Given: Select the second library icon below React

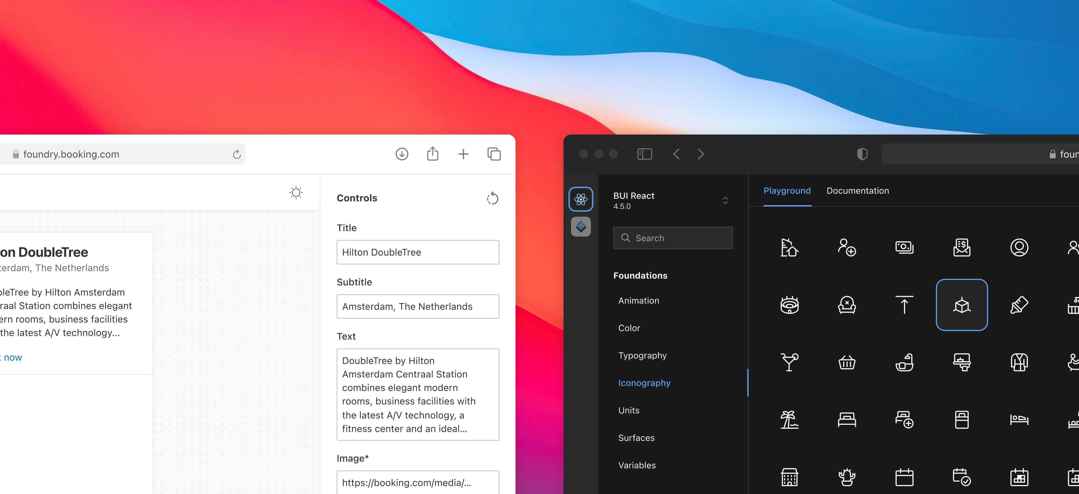Looking at the screenshot, I should coord(581,227).
